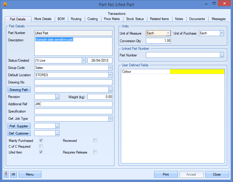The image size is (233, 182).
Task: Click the sun application icon in title bar
Action: (x=5, y=4)
